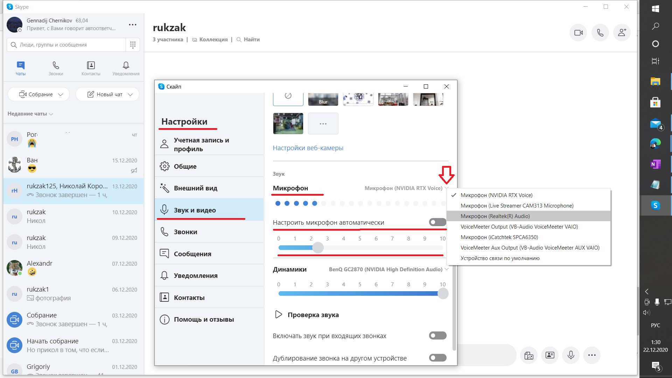
Task: Open Учетная запись и профиль settings
Action: (x=209, y=144)
